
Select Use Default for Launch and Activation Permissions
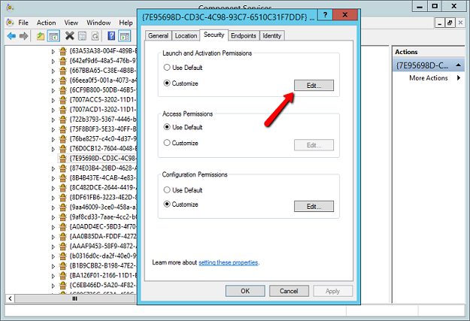click(x=167, y=68)
